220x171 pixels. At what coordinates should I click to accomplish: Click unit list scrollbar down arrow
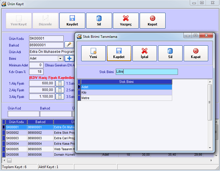point(210,148)
